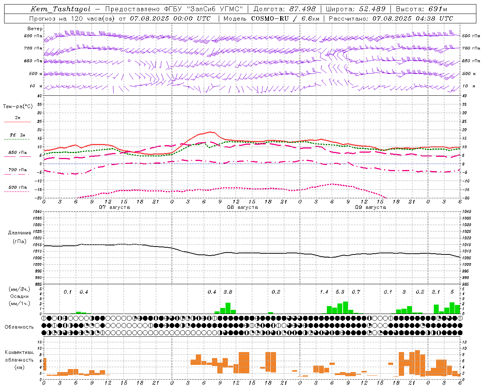Click the 'Облачность' row label
The height and width of the screenshot is (386, 482).
(x=19, y=327)
